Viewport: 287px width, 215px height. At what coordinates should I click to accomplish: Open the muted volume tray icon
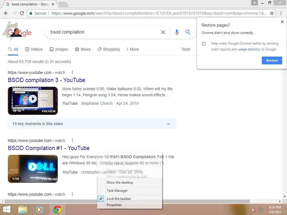pos(253,210)
